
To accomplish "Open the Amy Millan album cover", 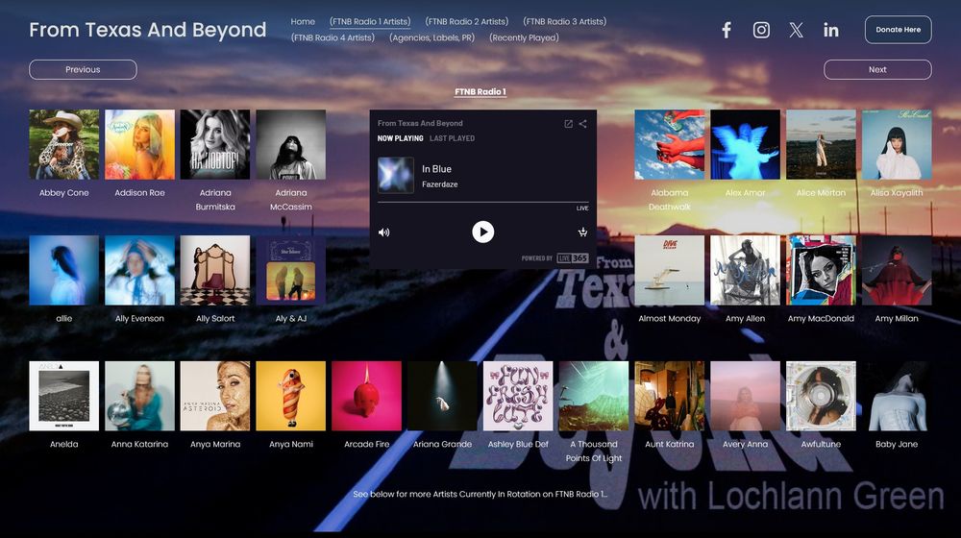I will click(x=897, y=270).
